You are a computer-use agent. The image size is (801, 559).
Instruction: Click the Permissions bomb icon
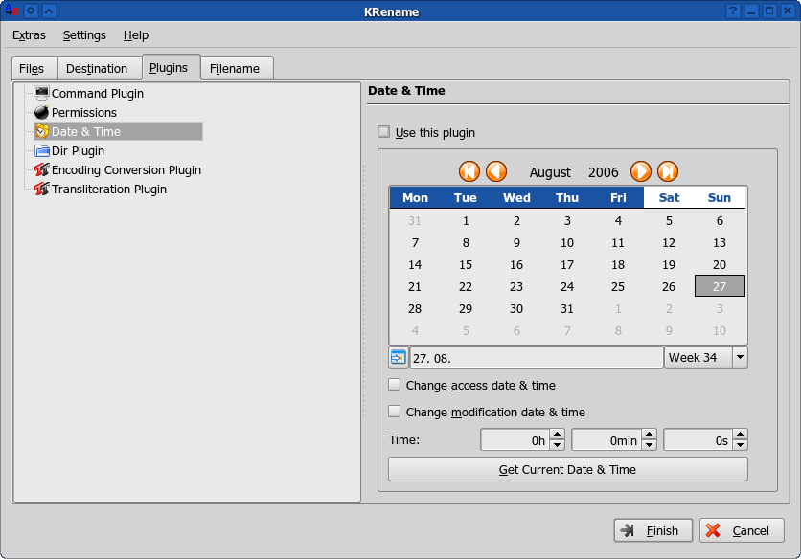pyautogui.click(x=42, y=112)
